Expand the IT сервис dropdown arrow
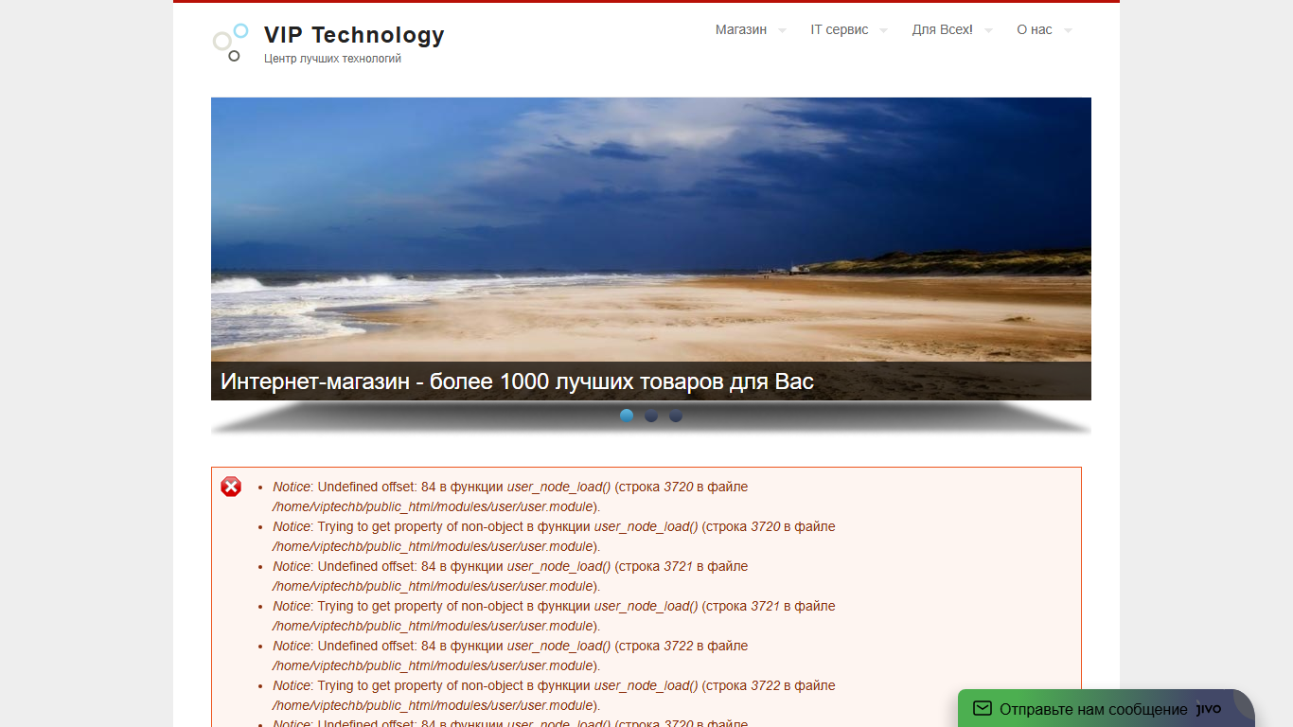This screenshot has width=1293, height=727. click(883, 30)
